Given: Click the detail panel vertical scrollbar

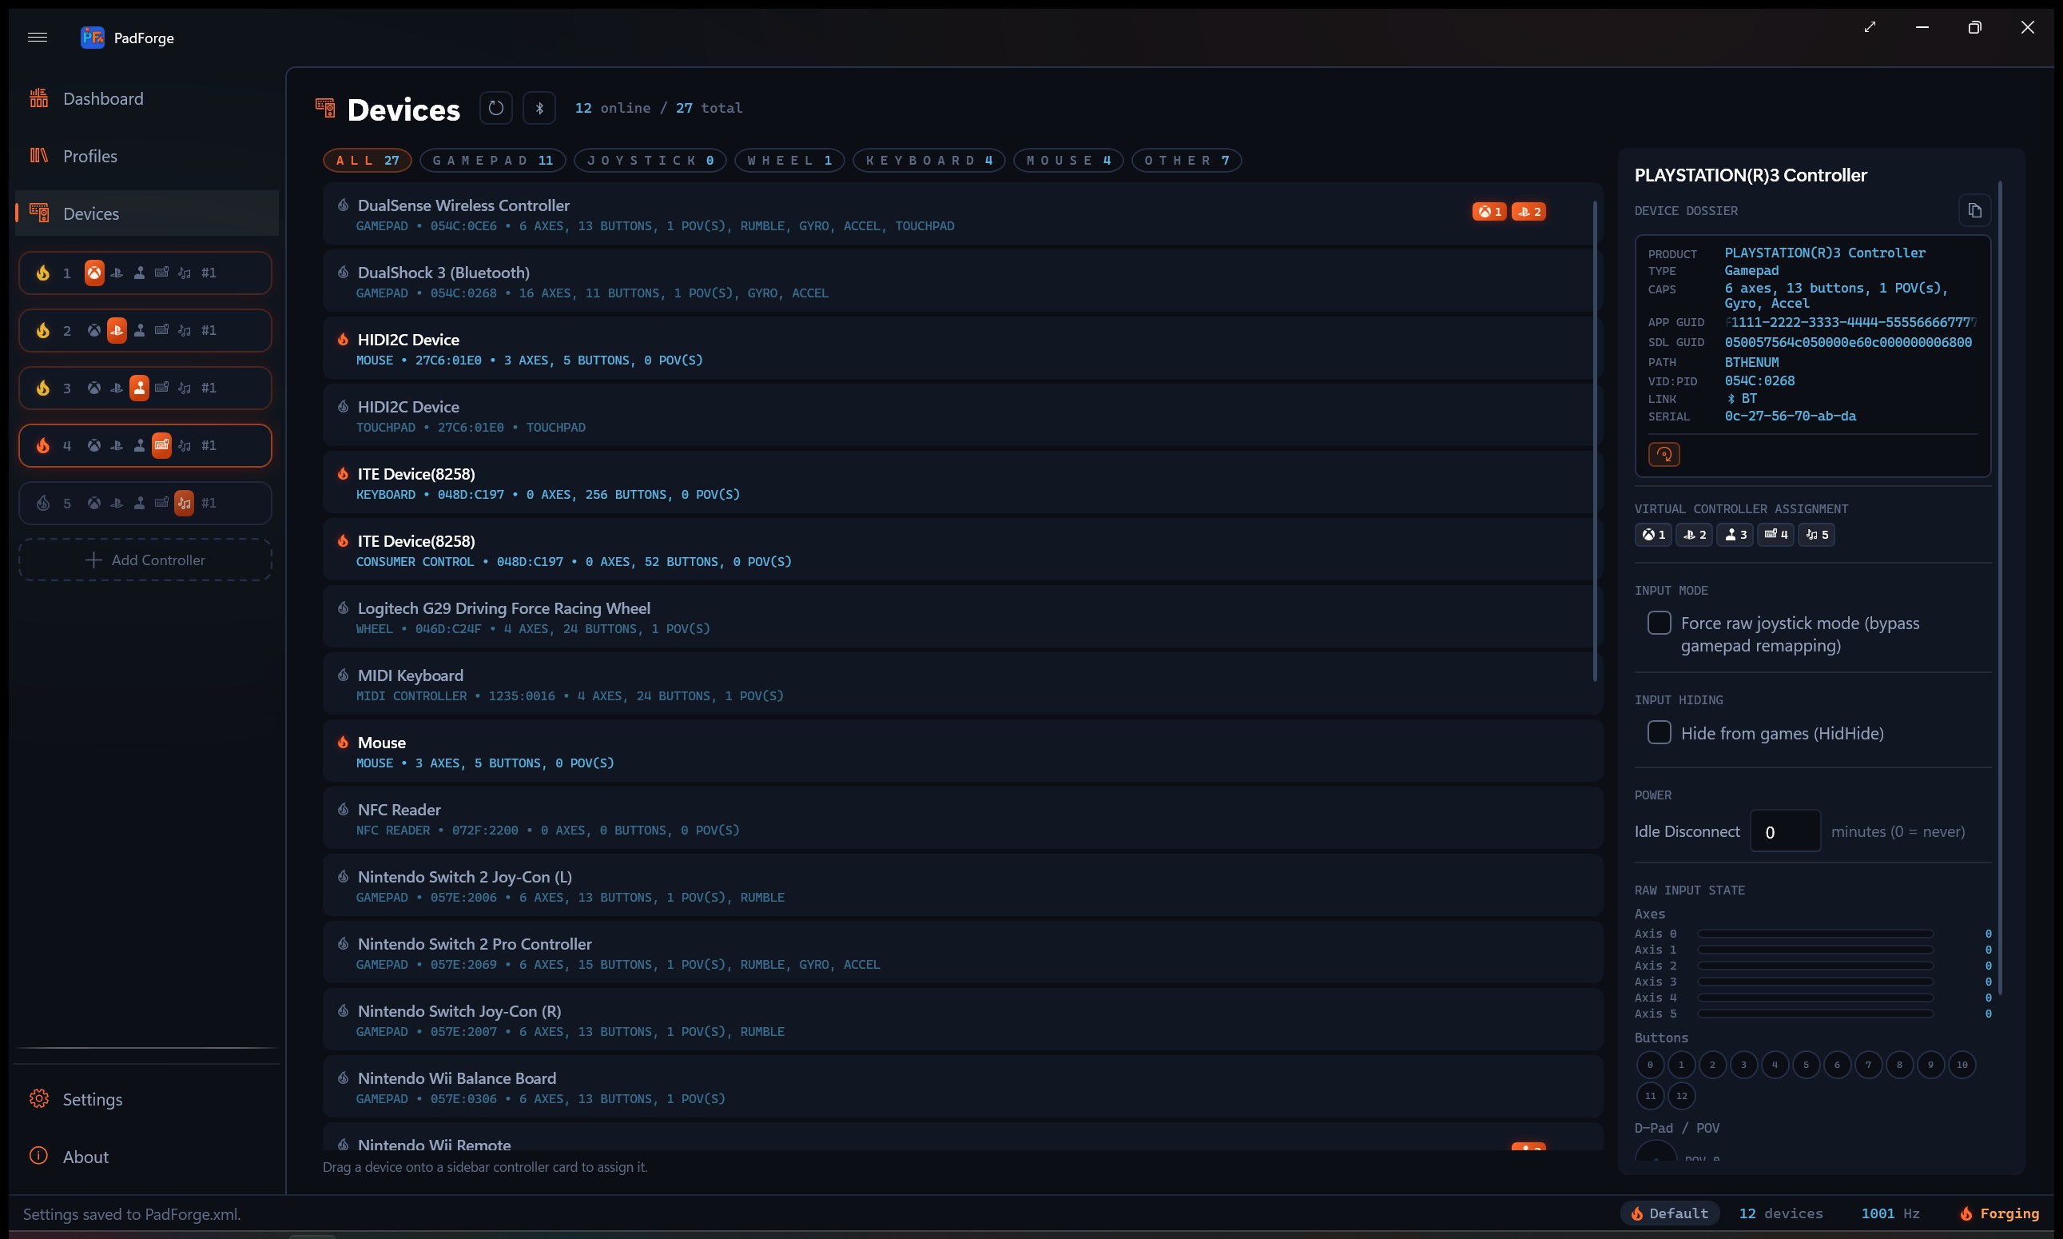Looking at the screenshot, I should coord(2000,587).
